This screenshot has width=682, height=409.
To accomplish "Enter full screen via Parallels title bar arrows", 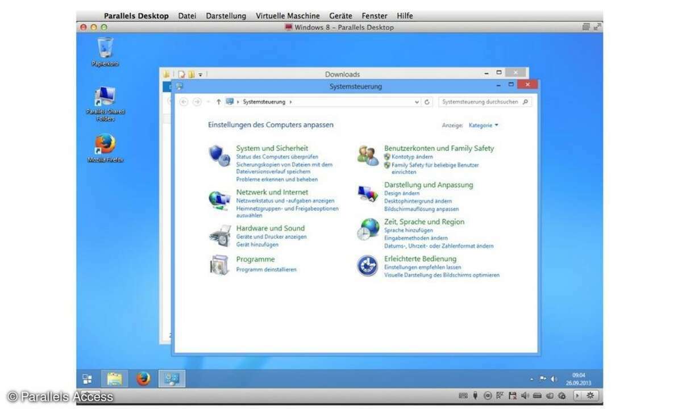I will (597, 27).
